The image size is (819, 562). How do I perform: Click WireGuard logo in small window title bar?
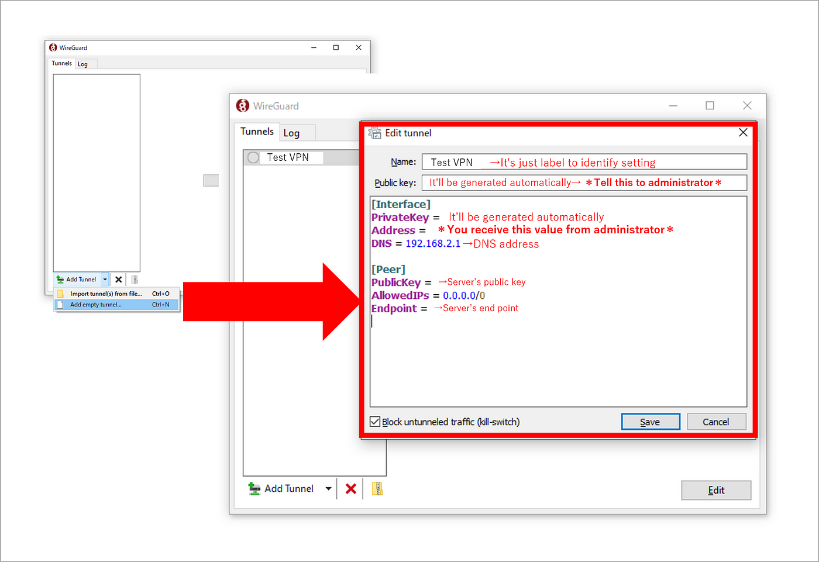tap(53, 48)
